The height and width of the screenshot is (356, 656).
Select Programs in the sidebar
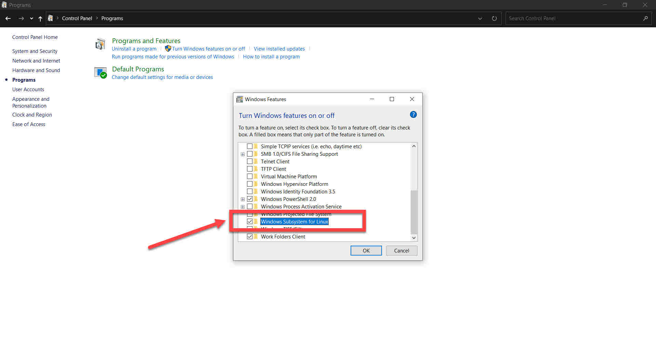(x=24, y=80)
